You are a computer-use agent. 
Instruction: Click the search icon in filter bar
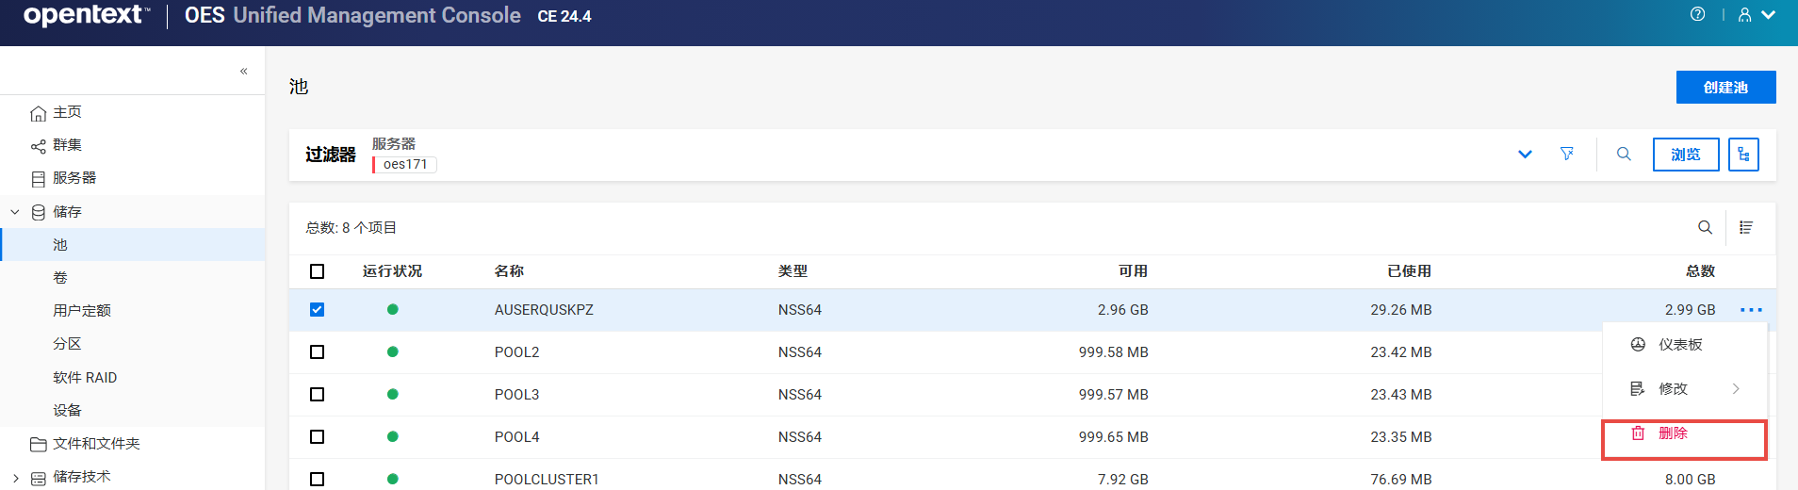[1624, 154]
